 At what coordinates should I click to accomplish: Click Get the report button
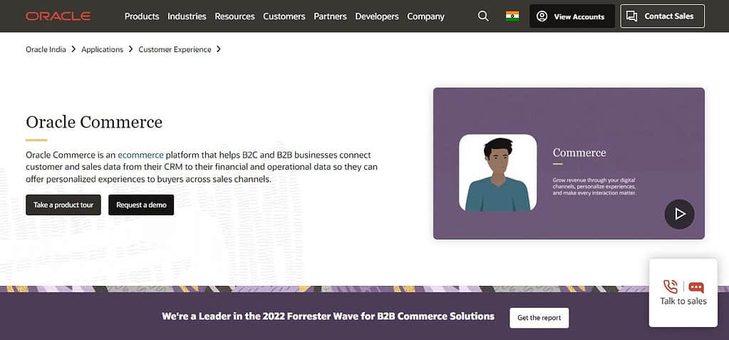click(539, 318)
